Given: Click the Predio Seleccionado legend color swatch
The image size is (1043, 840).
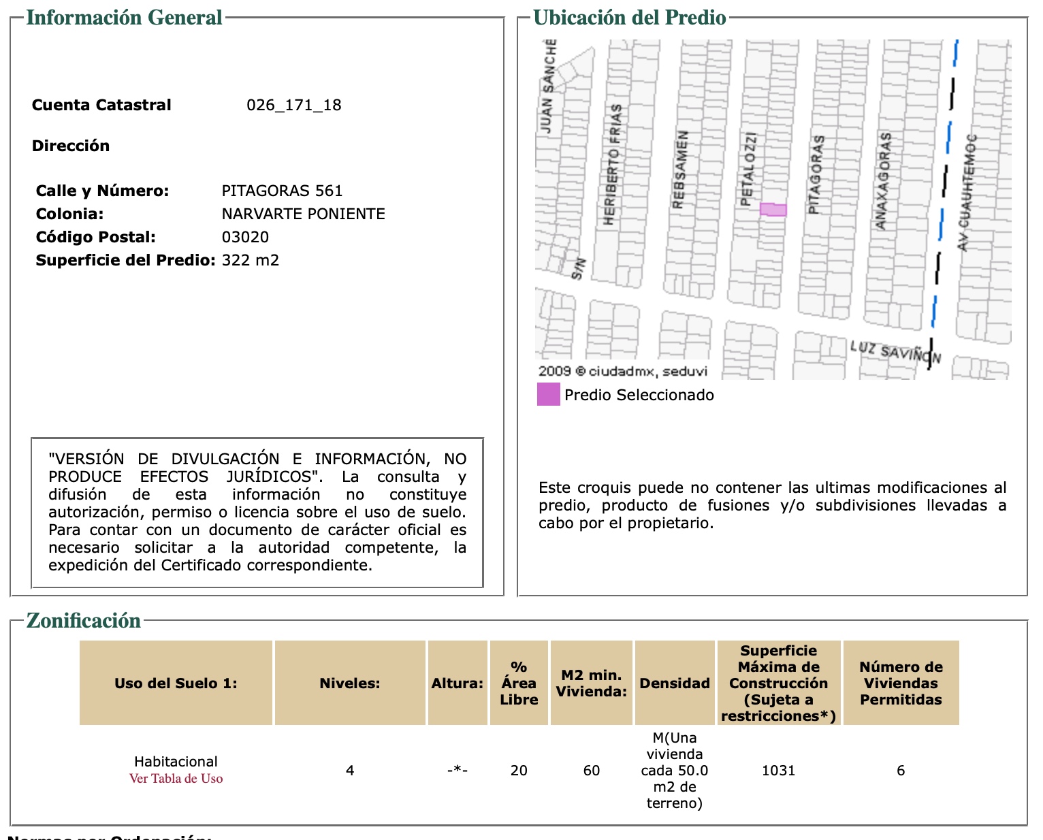Looking at the screenshot, I should 548,395.
